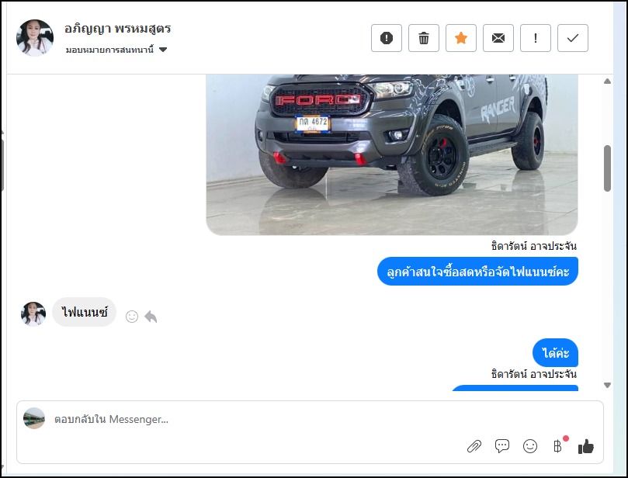Mark conversation as spam with exclamation octagon icon
The image size is (628, 478).
[x=386, y=38]
